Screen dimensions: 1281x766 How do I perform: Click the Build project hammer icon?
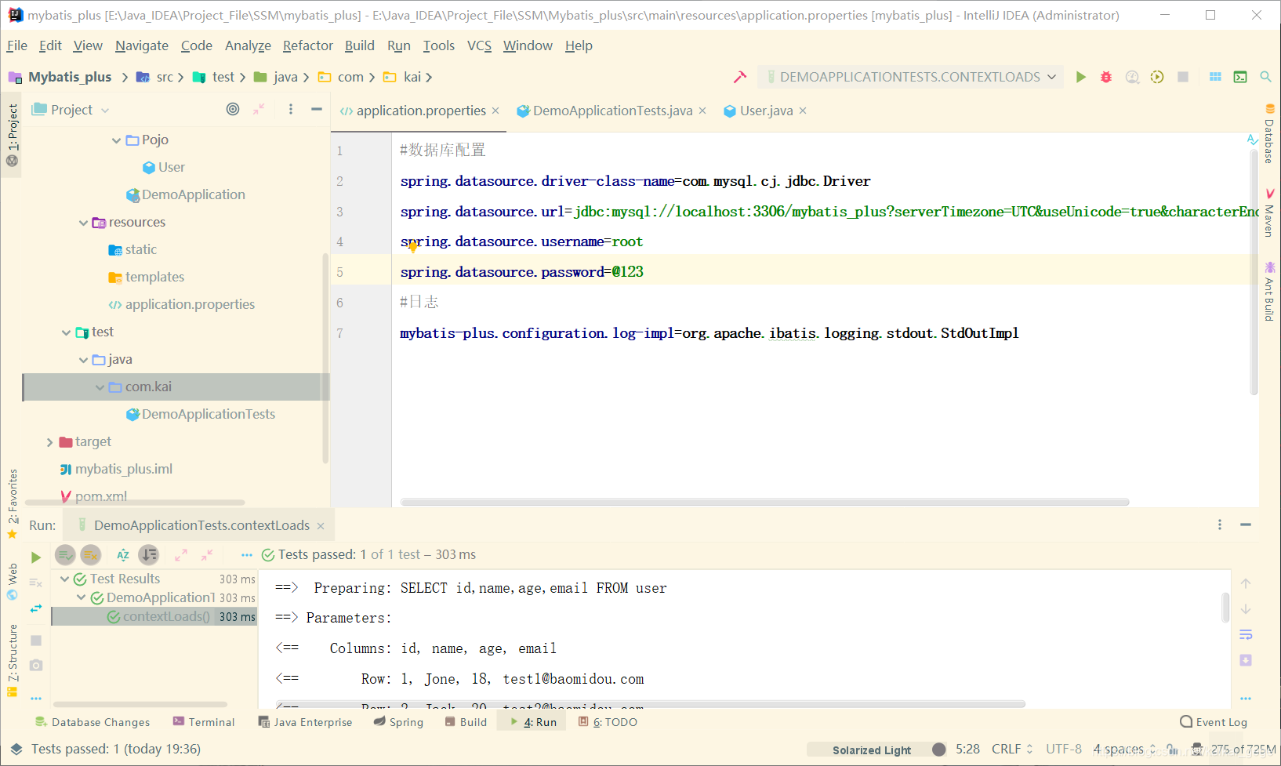739,77
